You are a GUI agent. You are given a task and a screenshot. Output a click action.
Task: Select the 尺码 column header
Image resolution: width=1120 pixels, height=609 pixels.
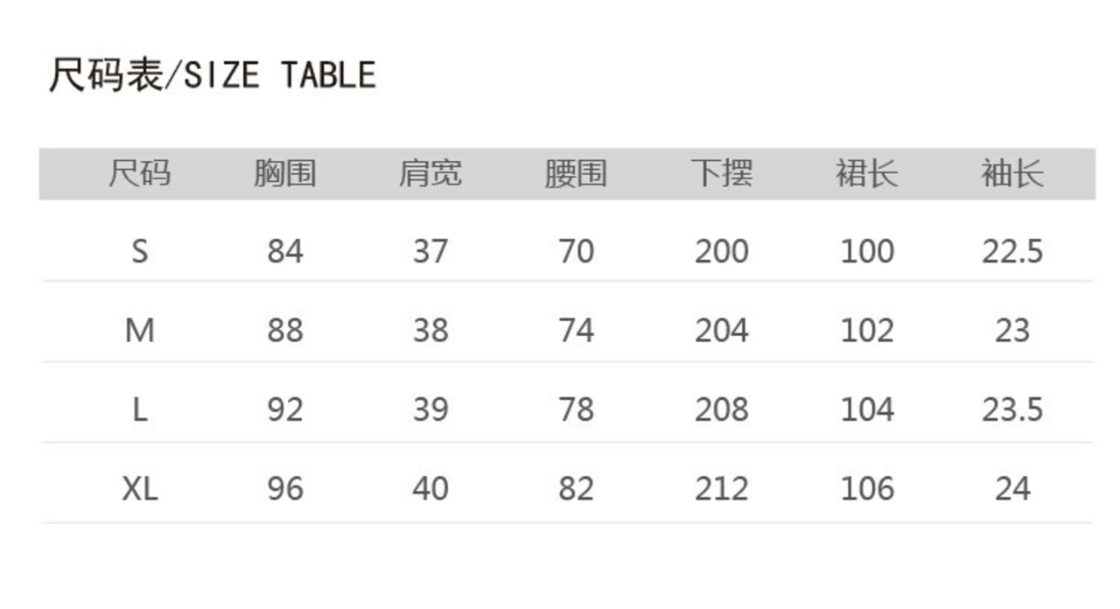(x=139, y=173)
